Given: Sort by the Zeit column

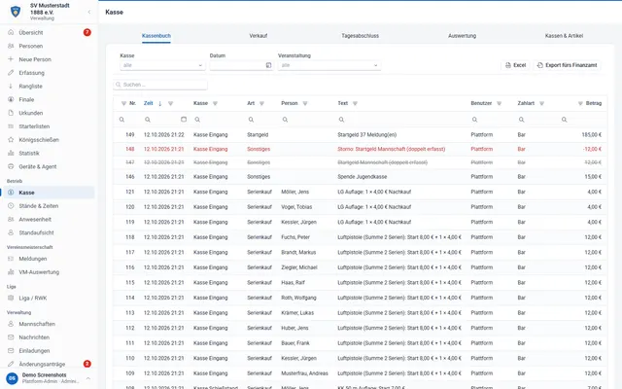Looking at the screenshot, I should coord(149,103).
